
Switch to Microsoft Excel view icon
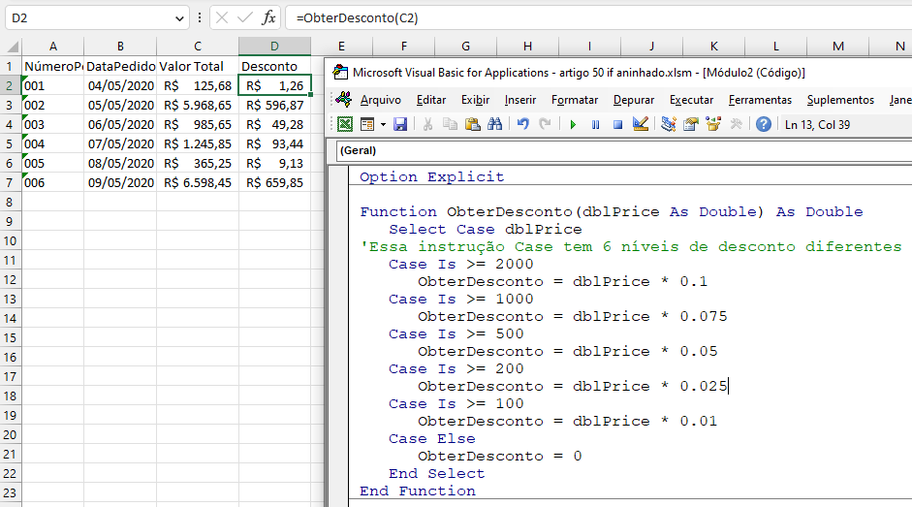coord(345,124)
